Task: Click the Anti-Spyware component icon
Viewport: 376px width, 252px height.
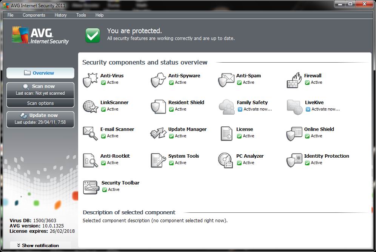Action: (158, 80)
